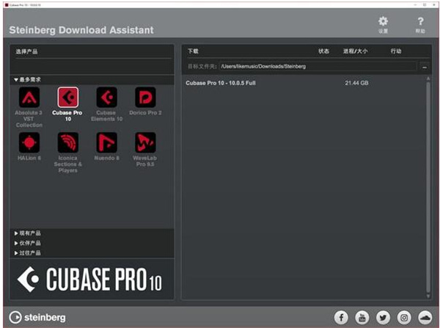
Task: Select the Absolute 3 VST Collection icon
Action: point(29,98)
